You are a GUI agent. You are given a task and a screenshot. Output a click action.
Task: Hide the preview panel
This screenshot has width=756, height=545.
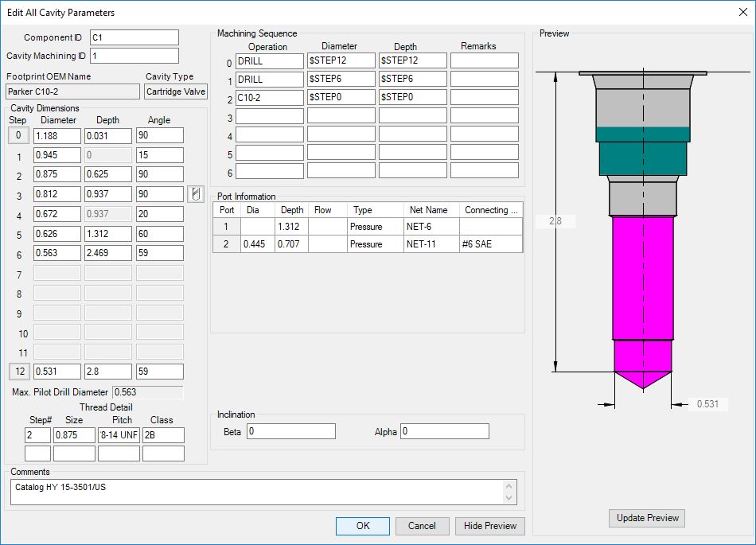click(x=490, y=526)
